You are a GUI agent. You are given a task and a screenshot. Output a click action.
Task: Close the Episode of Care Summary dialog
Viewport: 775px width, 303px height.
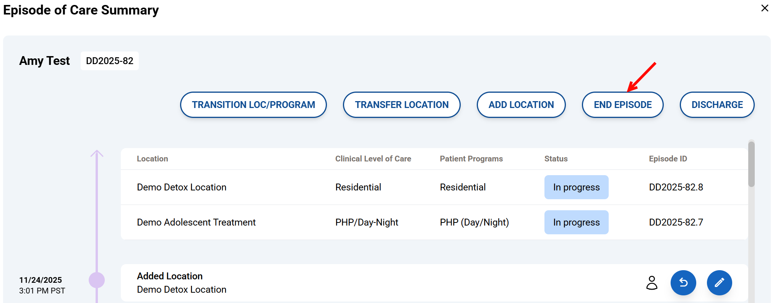764,8
